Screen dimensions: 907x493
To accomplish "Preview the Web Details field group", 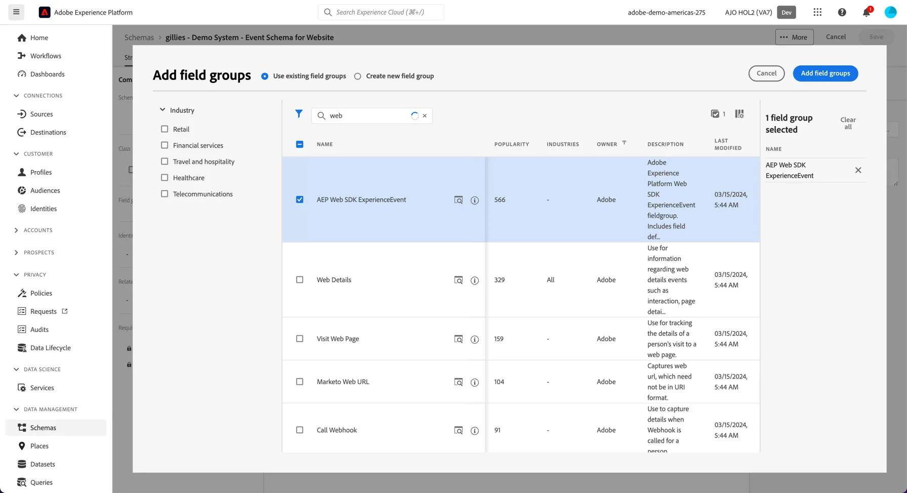I will coord(459,280).
